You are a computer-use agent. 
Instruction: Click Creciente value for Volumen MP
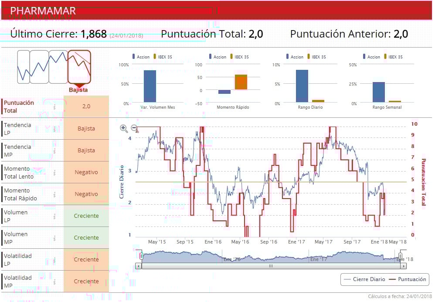[x=86, y=238]
